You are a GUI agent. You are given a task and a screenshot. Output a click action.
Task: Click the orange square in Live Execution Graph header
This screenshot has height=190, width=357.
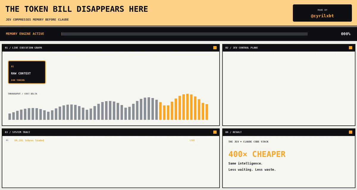[215, 48]
